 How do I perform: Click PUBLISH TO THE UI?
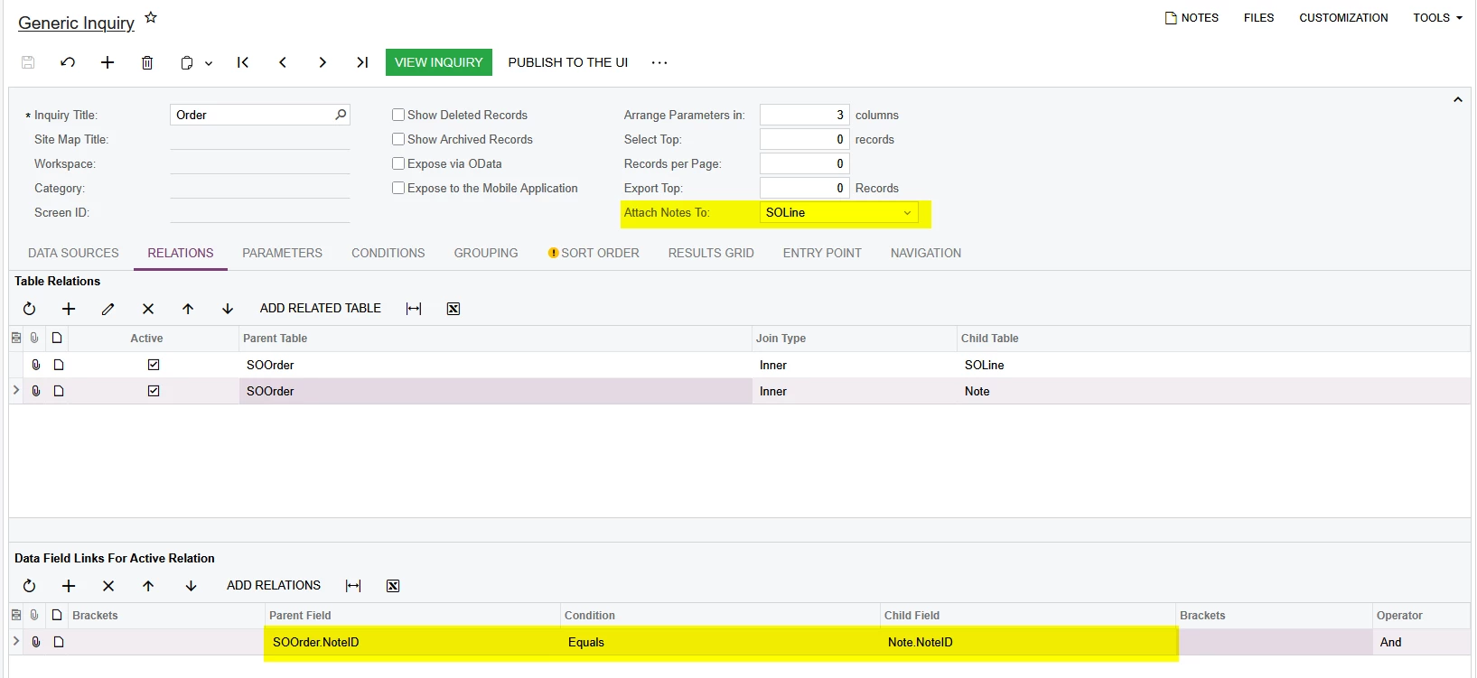[x=568, y=62]
